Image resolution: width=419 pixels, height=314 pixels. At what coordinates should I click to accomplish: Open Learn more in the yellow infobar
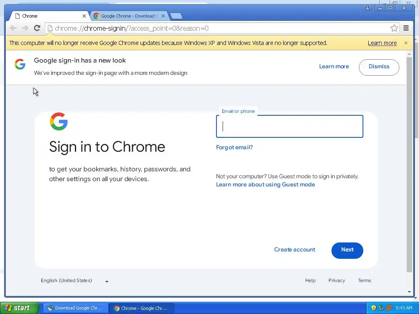pos(382,43)
